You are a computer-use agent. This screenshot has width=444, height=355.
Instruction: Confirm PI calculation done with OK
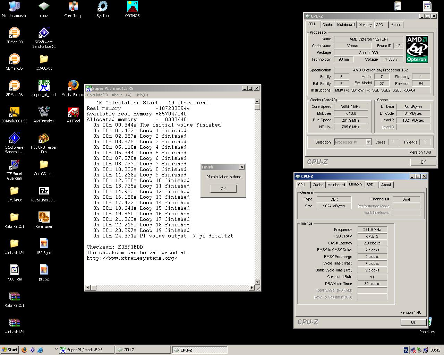tap(223, 189)
